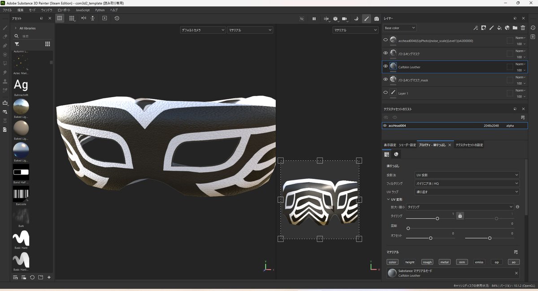Close the プロパティ - 塗りつぶし tab
Screen dimensions: 538x291
(x=450, y=145)
